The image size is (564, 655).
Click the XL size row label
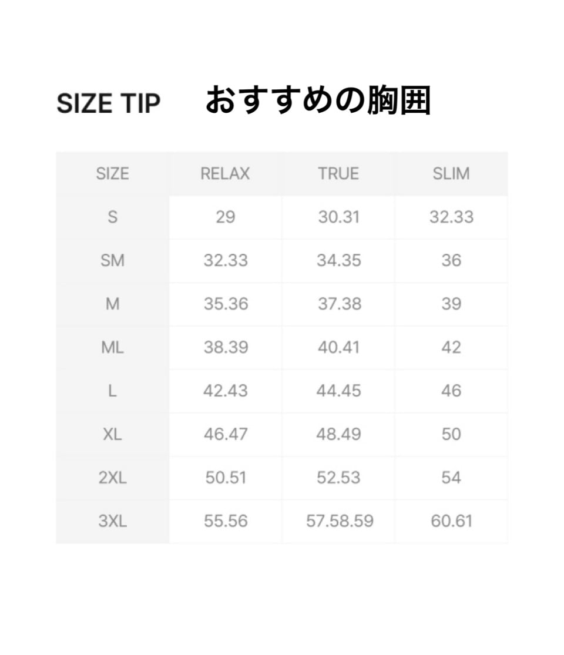(112, 435)
